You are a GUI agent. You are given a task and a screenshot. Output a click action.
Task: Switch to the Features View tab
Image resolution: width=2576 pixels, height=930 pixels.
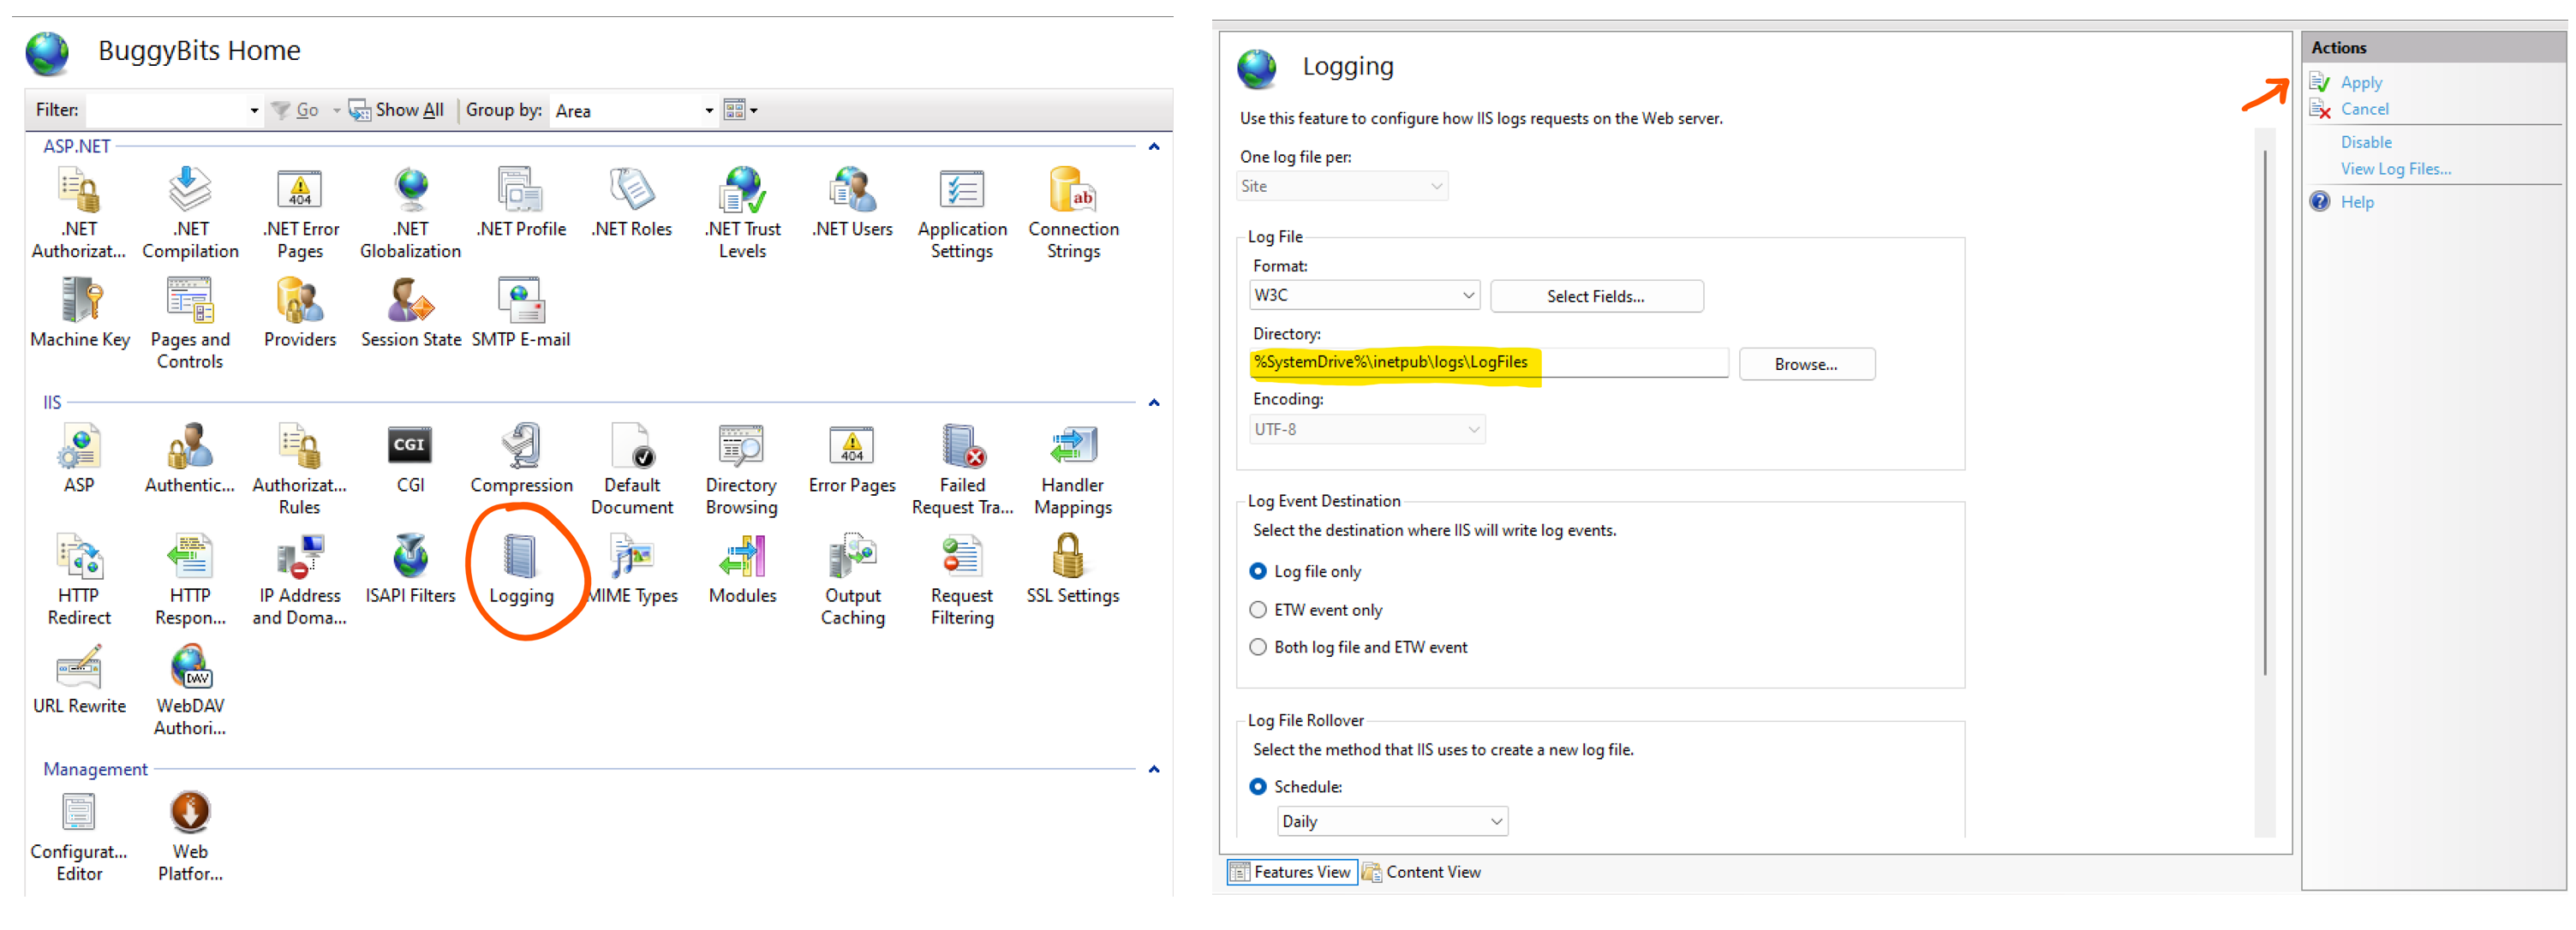point(1291,872)
